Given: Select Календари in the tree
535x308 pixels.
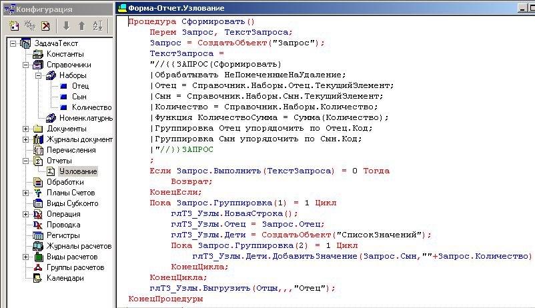Looking at the screenshot, I should tap(65, 278).
